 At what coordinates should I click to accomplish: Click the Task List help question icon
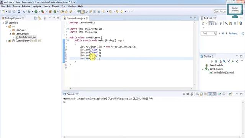(243, 33)
